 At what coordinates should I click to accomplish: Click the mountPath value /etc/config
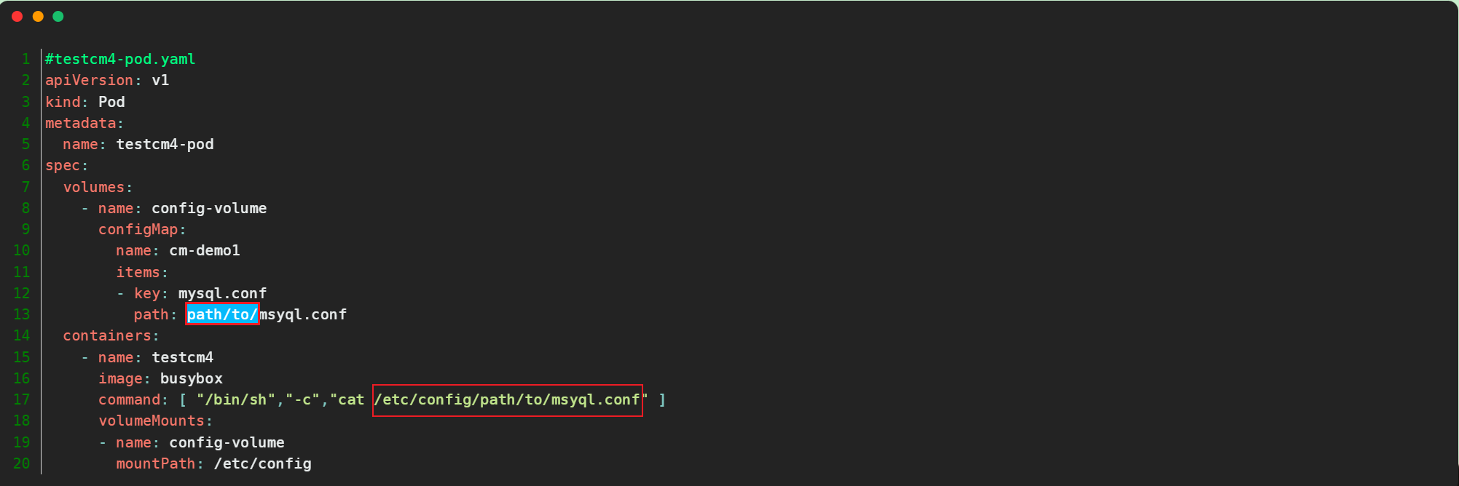[263, 463]
